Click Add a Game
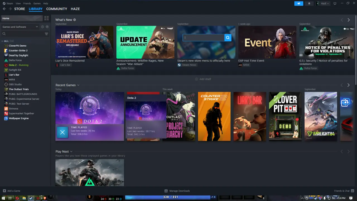The height and width of the screenshot is (201, 357). (x=11, y=191)
